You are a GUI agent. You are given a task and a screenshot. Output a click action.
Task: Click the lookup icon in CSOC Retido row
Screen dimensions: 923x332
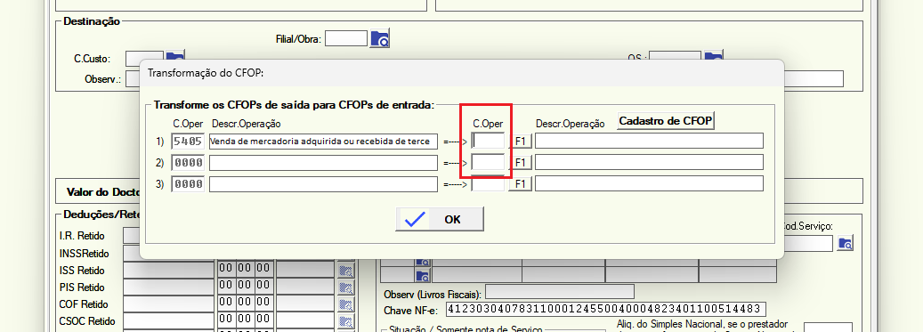coord(345,321)
